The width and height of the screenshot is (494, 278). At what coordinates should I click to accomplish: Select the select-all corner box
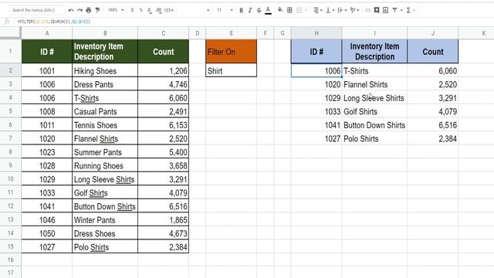tap(10, 32)
